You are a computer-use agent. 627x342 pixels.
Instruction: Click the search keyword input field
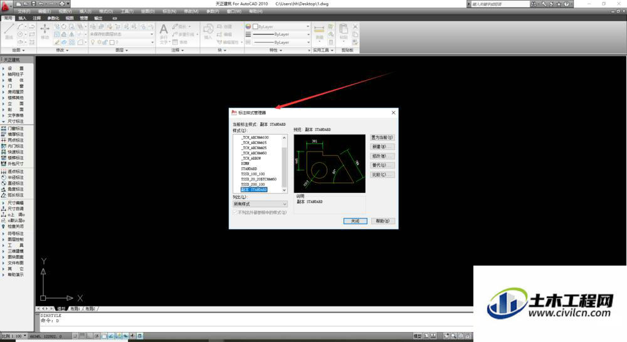click(500, 4)
